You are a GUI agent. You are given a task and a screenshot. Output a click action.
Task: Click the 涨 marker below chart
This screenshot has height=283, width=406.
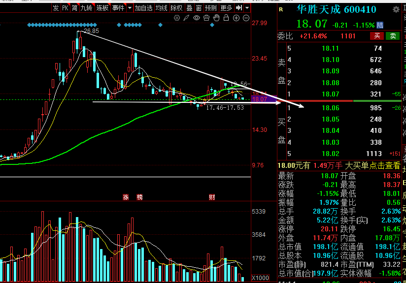click(126, 197)
